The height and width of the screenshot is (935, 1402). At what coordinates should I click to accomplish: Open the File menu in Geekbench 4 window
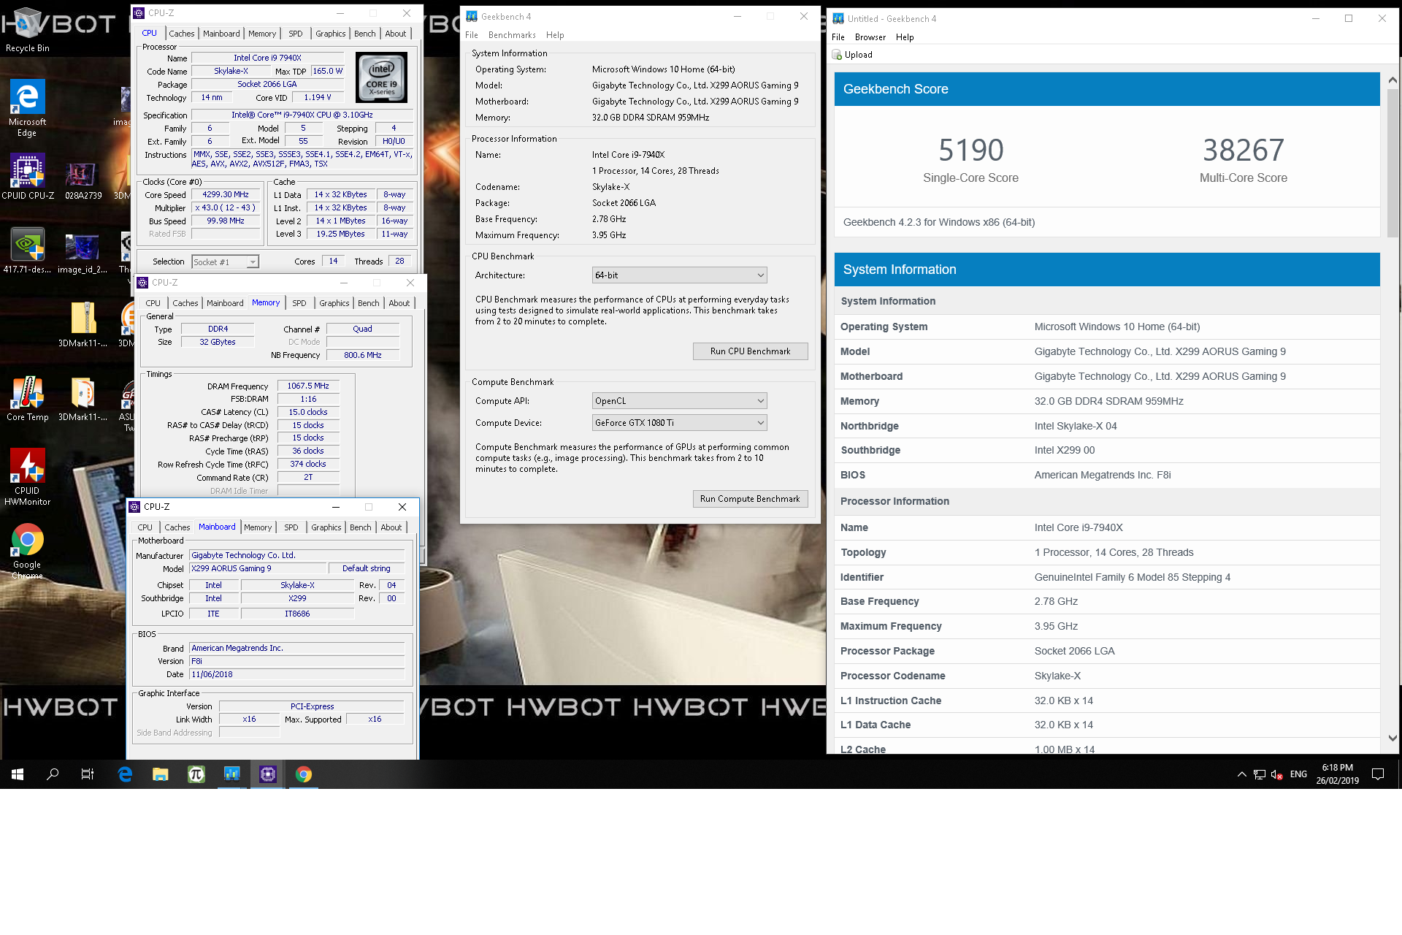coord(472,35)
